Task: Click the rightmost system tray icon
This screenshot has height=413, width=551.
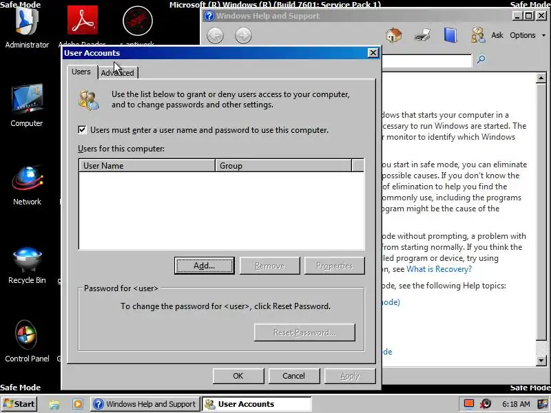Action: [543, 404]
